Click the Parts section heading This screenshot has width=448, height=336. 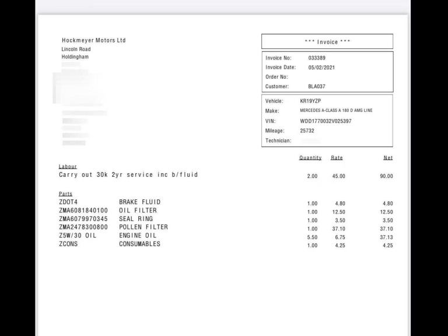coord(65,194)
